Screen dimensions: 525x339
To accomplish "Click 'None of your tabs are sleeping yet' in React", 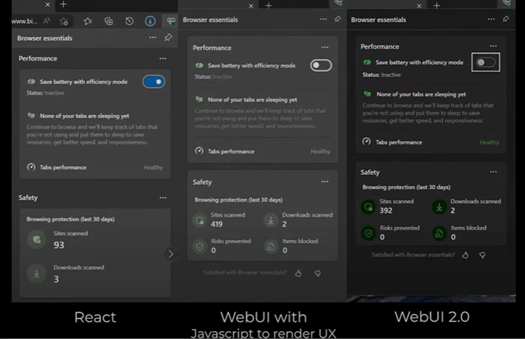I will [x=84, y=116].
